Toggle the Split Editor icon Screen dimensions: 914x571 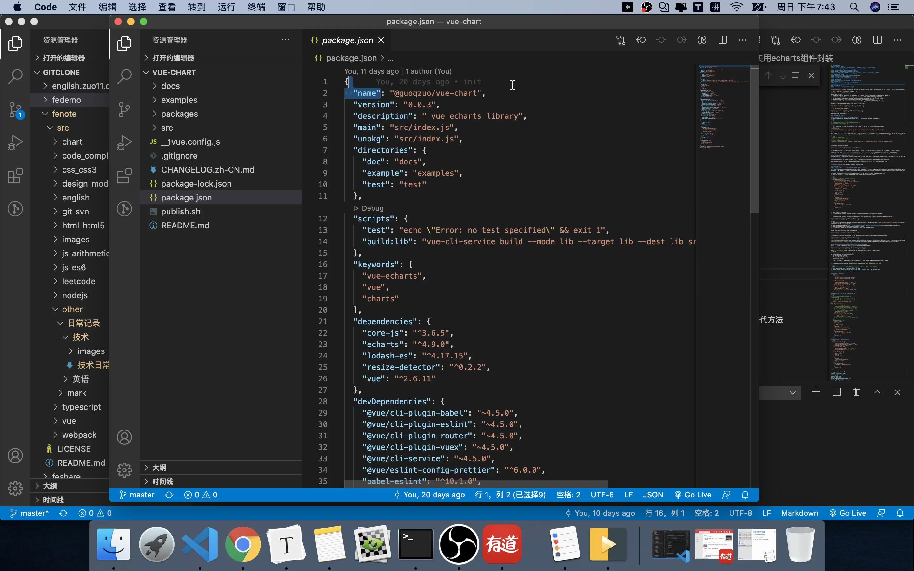(x=723, y=40)
